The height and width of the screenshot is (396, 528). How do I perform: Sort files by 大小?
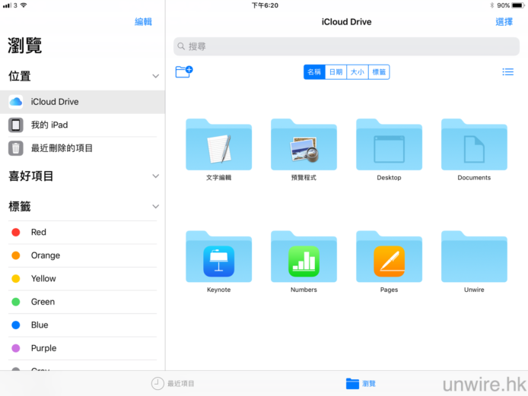(x=357, y=72)
